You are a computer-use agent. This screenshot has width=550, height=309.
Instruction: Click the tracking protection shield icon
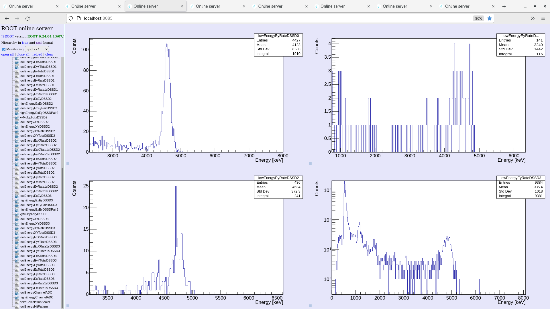click(x=71, y=18)
